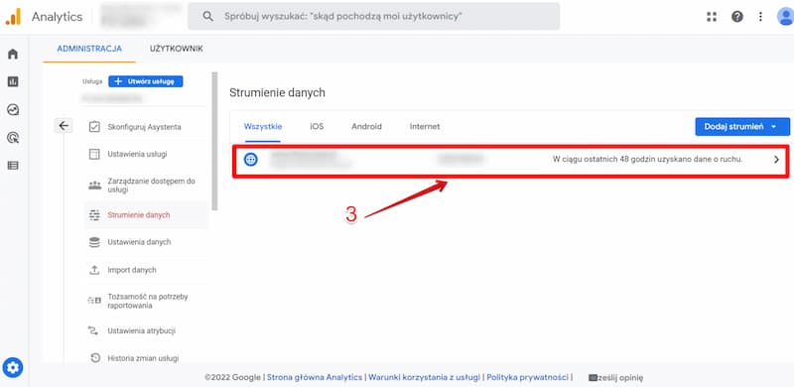Viewport: 794px width, 387px height.
Task: Click the Admin gear icon
Action: (x=13, y=367)
